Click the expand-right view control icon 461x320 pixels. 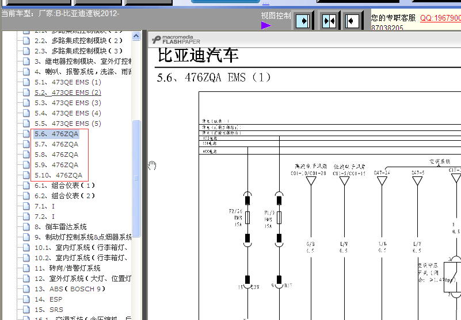[303, 21]
